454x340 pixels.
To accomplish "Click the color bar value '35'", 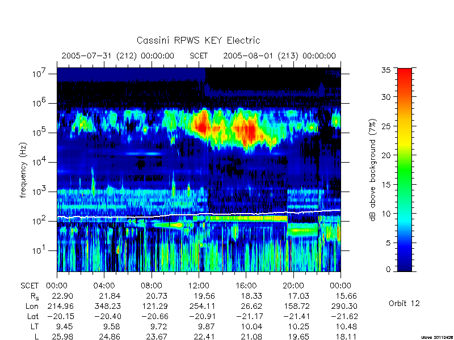I will (x=386, y=70).
